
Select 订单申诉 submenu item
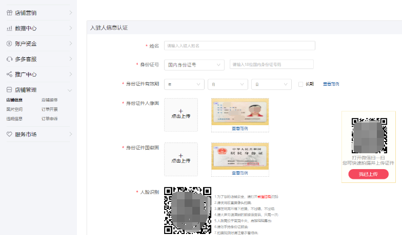pyautogui.click(x=49, y=119)
